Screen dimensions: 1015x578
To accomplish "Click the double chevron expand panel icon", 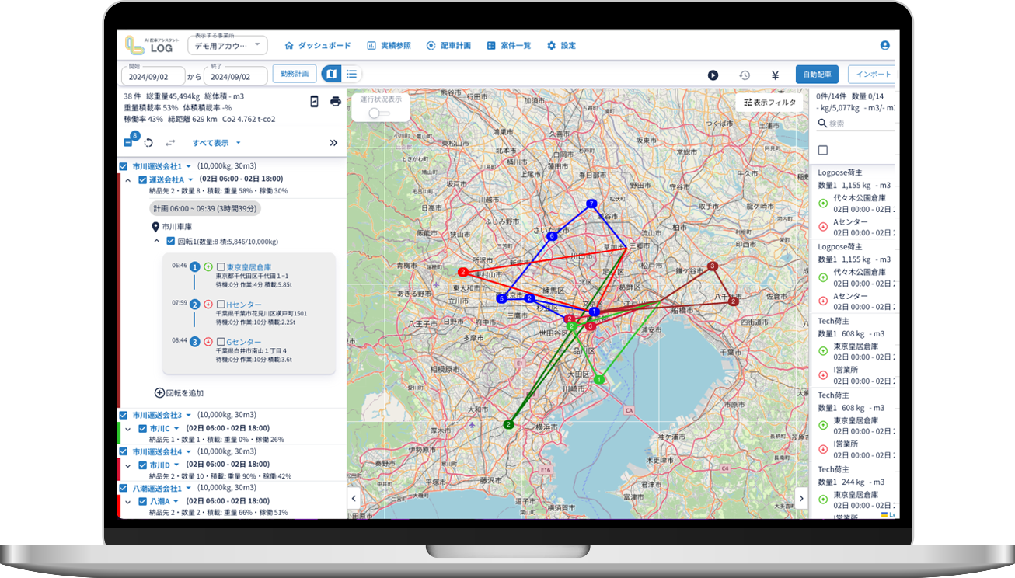I will (333, 143).
